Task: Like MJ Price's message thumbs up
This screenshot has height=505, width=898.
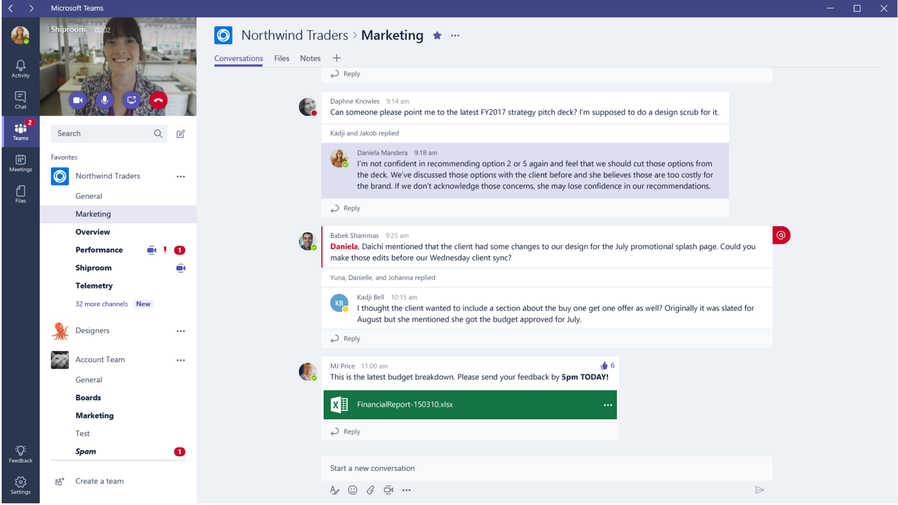Action: [604, 366]
